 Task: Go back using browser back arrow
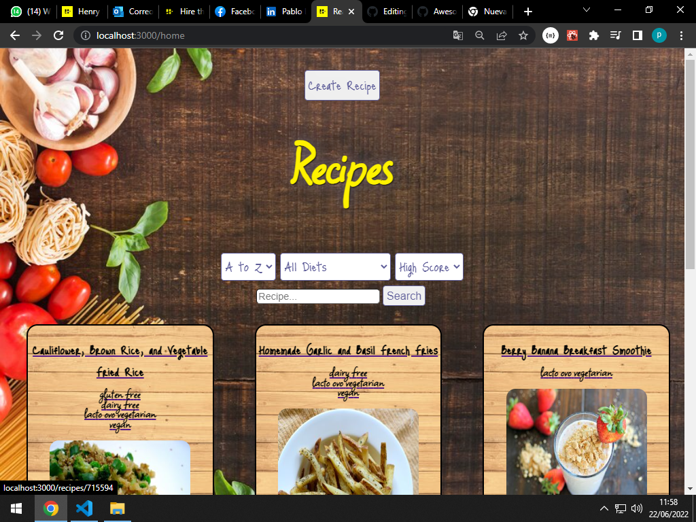[15, 35]
